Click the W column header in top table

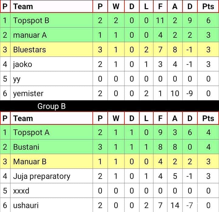[116, 7]
